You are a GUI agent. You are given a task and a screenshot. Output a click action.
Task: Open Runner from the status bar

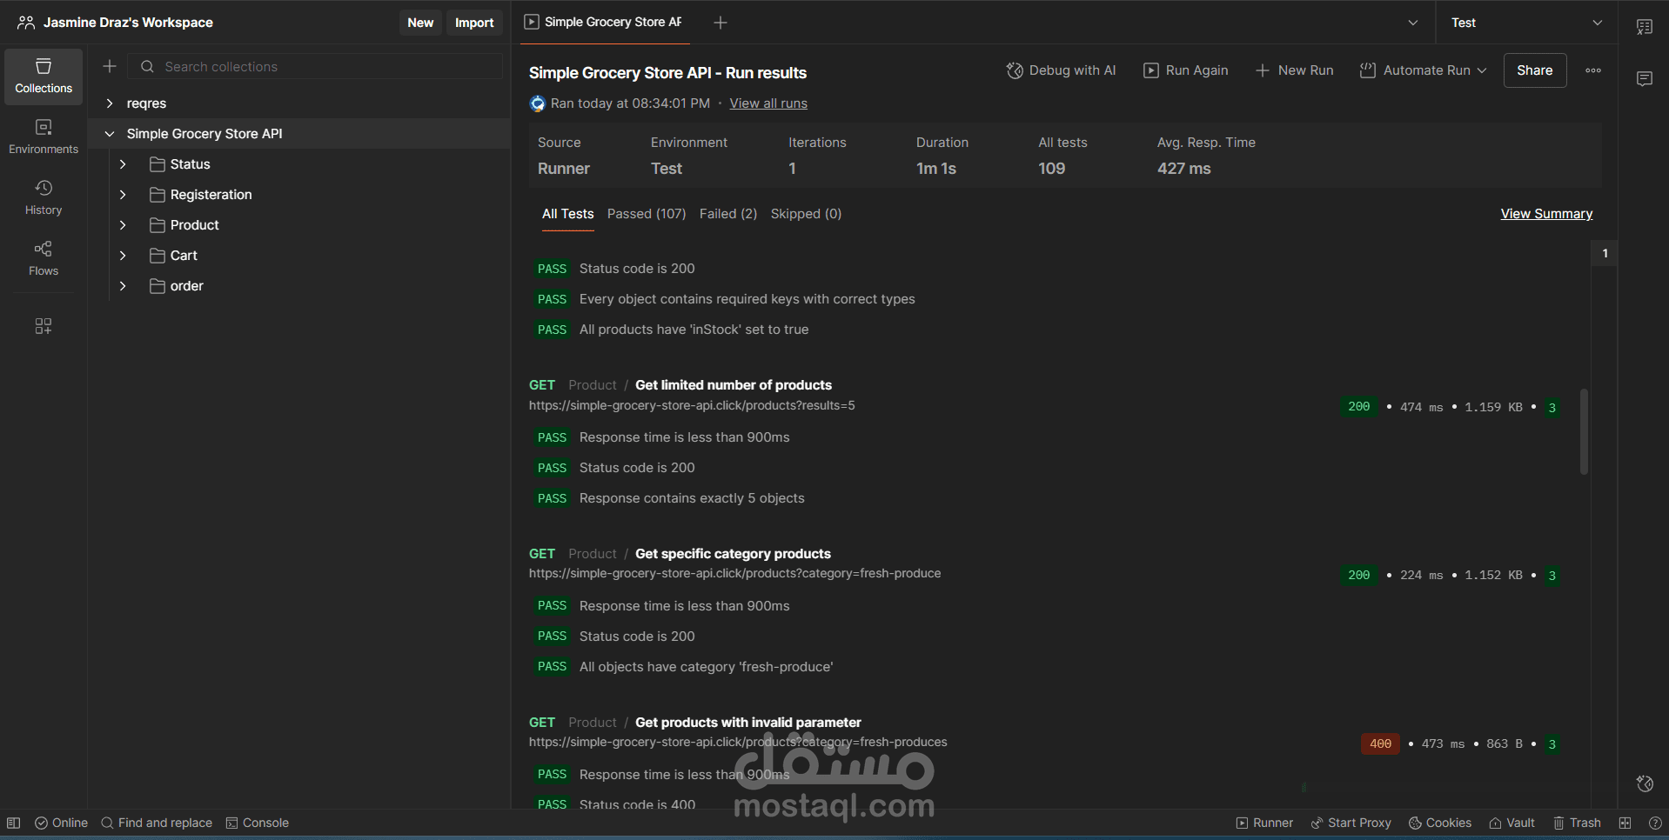(x=1264, y=823)
